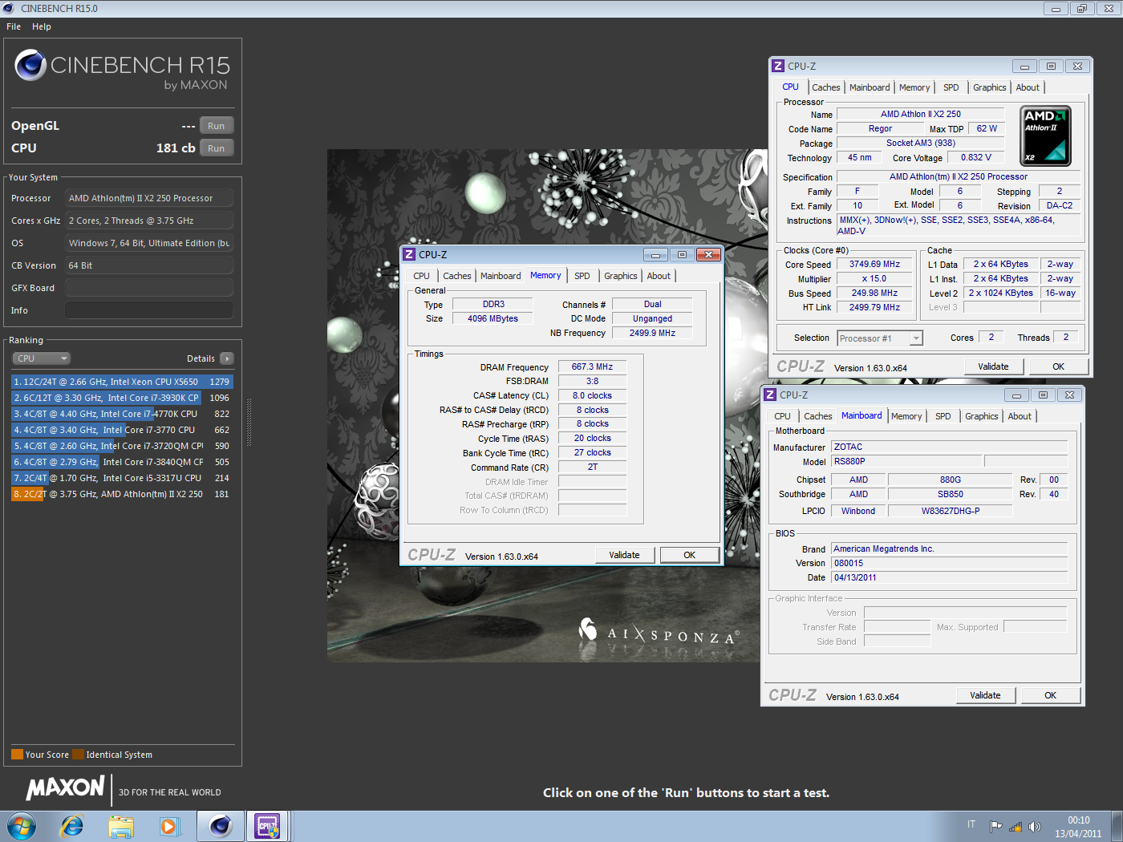Open the Processor #1 selection dropdown
The height and width of the screenshot is (842, 1123).
tap(880, 338)
